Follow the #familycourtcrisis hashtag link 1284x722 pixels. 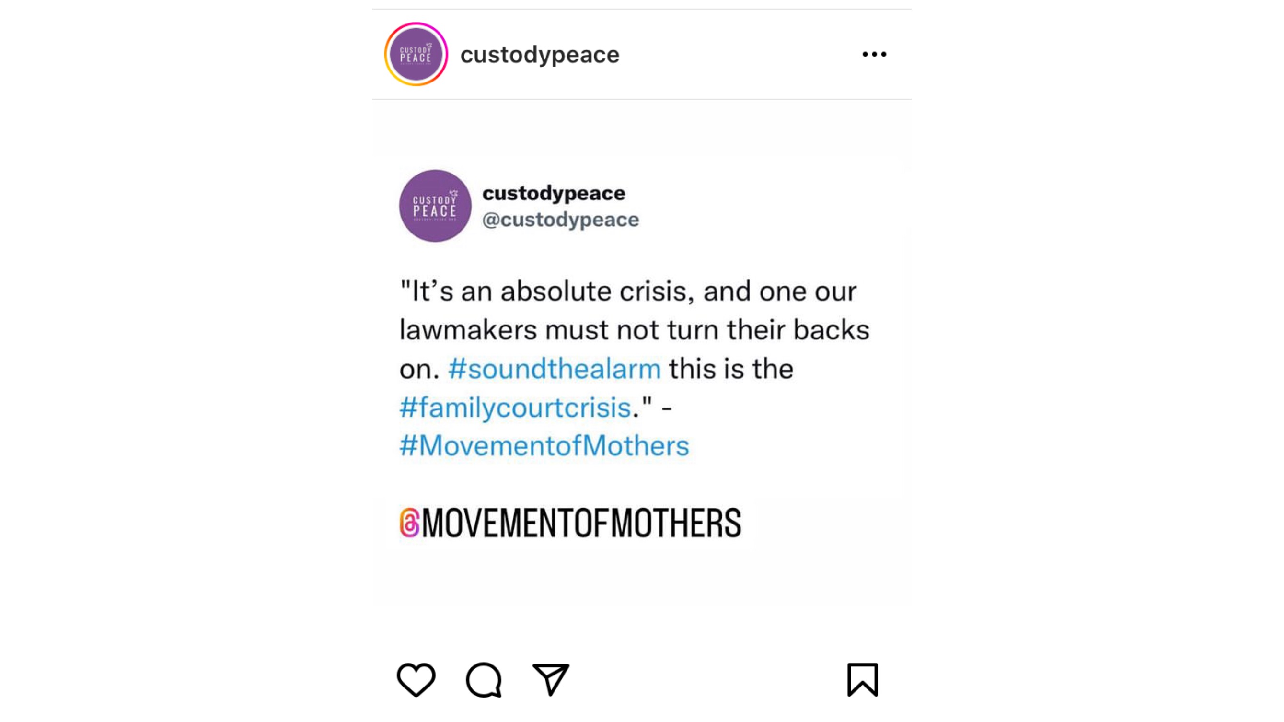(515, 408)
